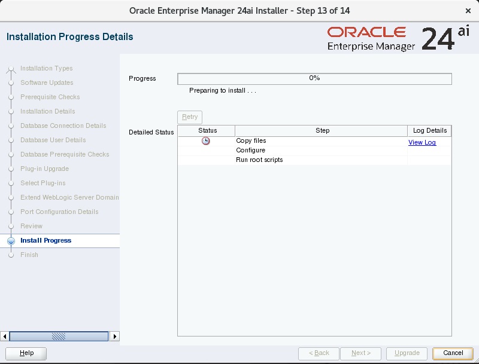Click the Upgrade button
This screenshot has width=479, height=364.
point(407,353)
